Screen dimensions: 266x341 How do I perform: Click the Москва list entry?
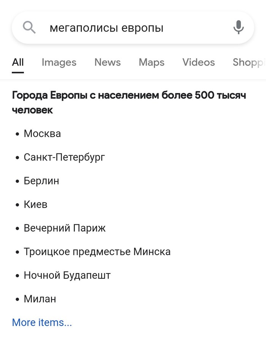click(x=42, y=134)
